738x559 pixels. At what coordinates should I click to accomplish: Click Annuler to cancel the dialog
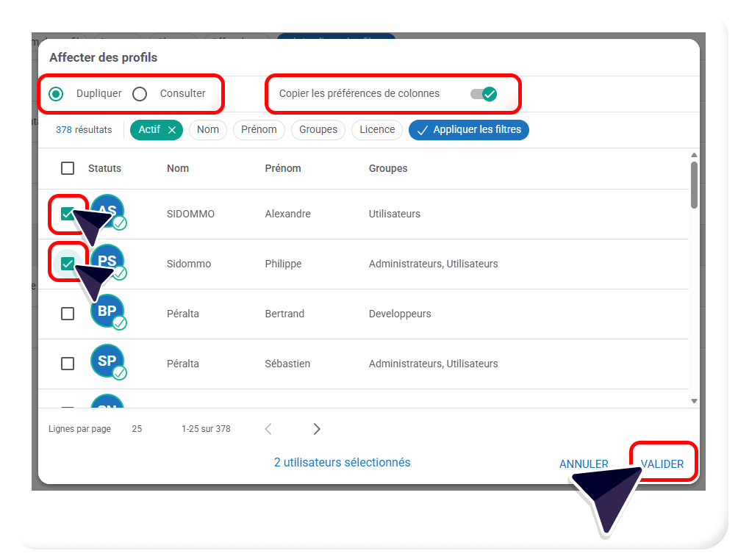tap(584, 464)
